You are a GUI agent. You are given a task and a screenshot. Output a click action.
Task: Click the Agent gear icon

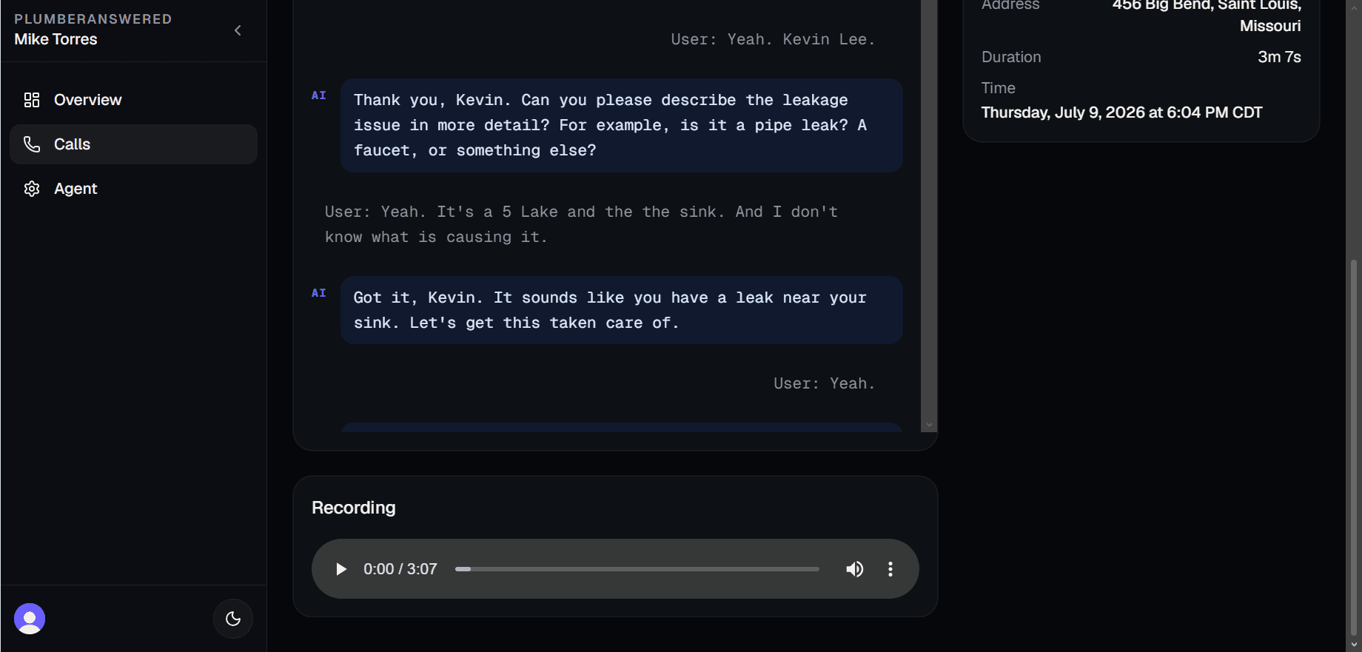point(32,189)
